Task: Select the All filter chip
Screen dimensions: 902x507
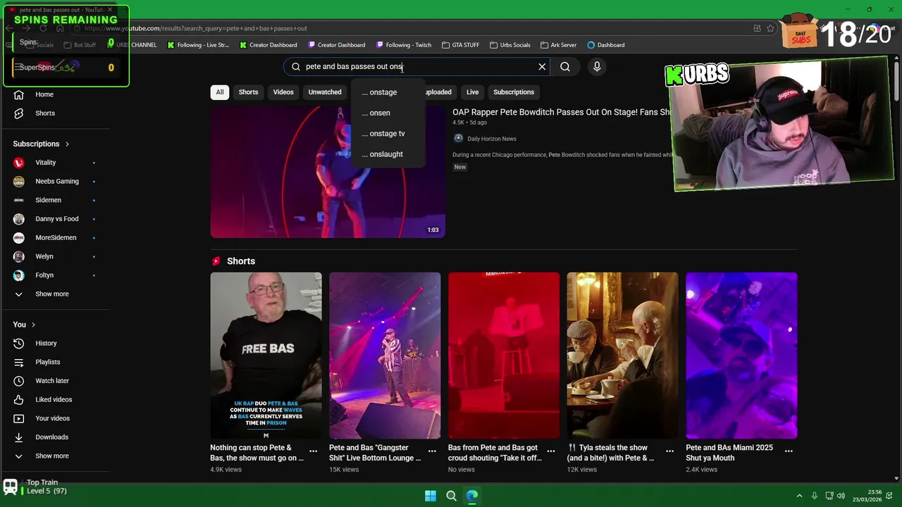Action: click(220, 92)
